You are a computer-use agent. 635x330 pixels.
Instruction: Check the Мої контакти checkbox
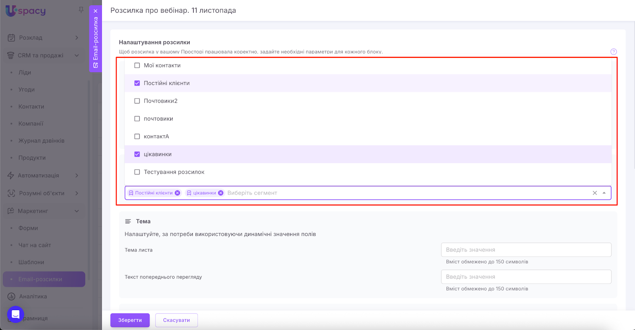tap(137, 66)
